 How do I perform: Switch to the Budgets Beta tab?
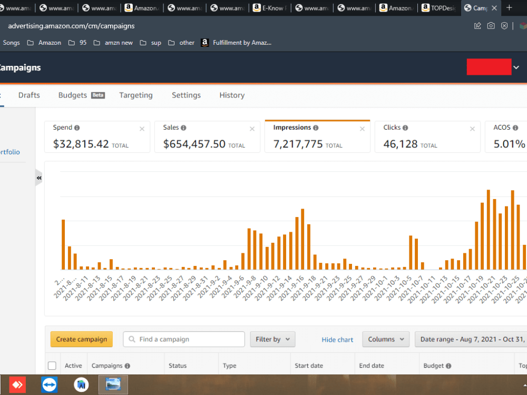[x=81, y=95]
